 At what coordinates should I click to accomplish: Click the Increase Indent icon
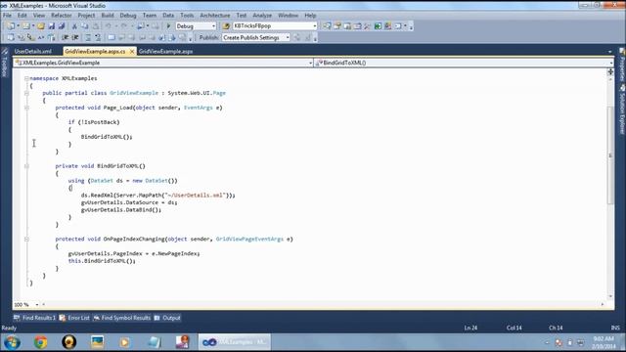(75, 37)
